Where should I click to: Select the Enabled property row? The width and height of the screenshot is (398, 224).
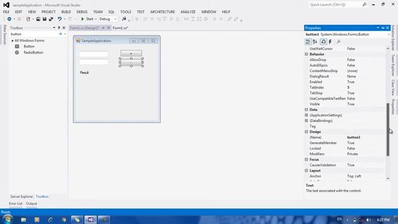tap(346, 82)
